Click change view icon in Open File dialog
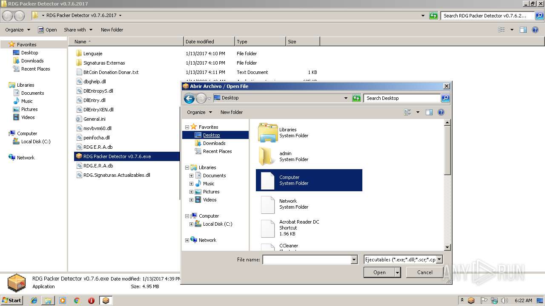This screenshot has width=545, height=306. [x=407, y=112]
